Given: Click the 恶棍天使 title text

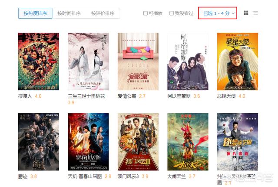Looking at the screenshot, I should point(226,96).
